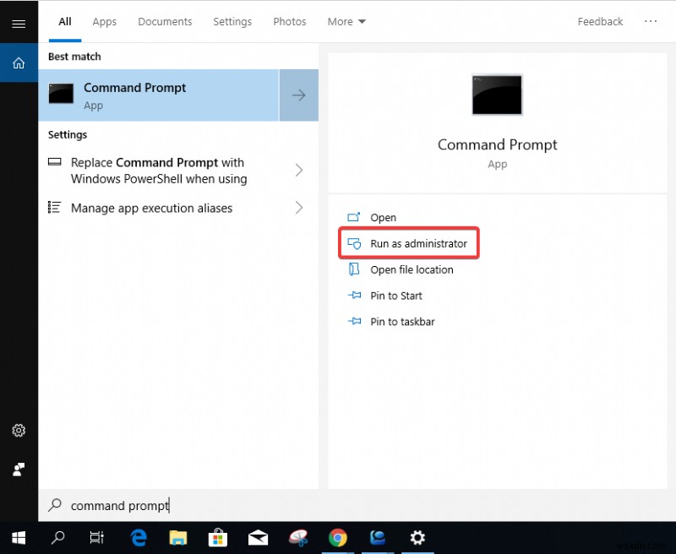This screenshot has width=676, height=554.
Task: Open Google Chrome from the taskbar
Action: [337, 537]
